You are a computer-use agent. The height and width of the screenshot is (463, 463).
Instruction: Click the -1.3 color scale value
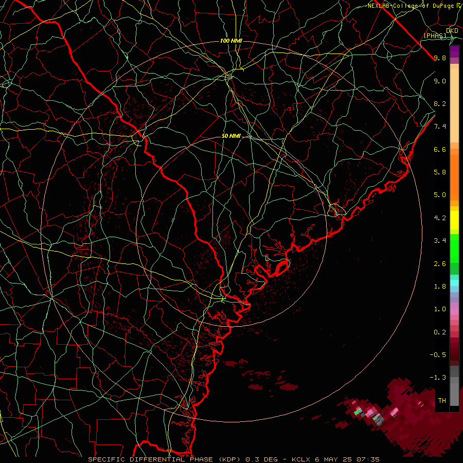pos(438,378)
